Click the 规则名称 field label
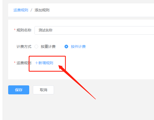The image size is (154, 120). click(x=24, y=30)
